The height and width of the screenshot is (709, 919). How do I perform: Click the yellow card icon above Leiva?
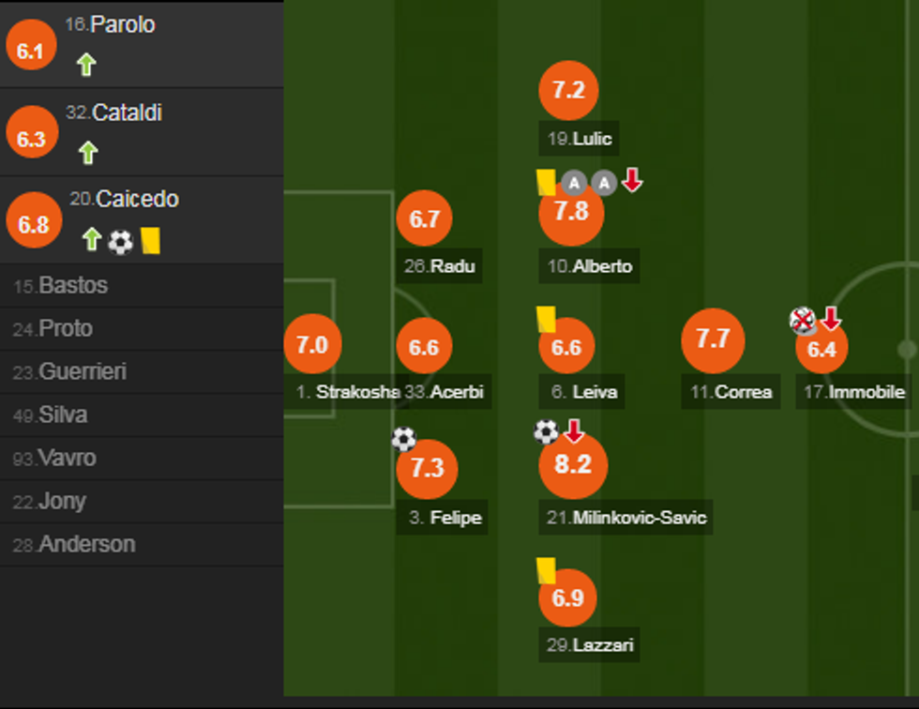point(548,319)
